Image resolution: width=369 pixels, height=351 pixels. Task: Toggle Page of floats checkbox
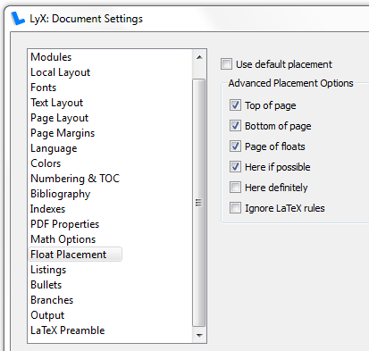click(x=235, y=146)
